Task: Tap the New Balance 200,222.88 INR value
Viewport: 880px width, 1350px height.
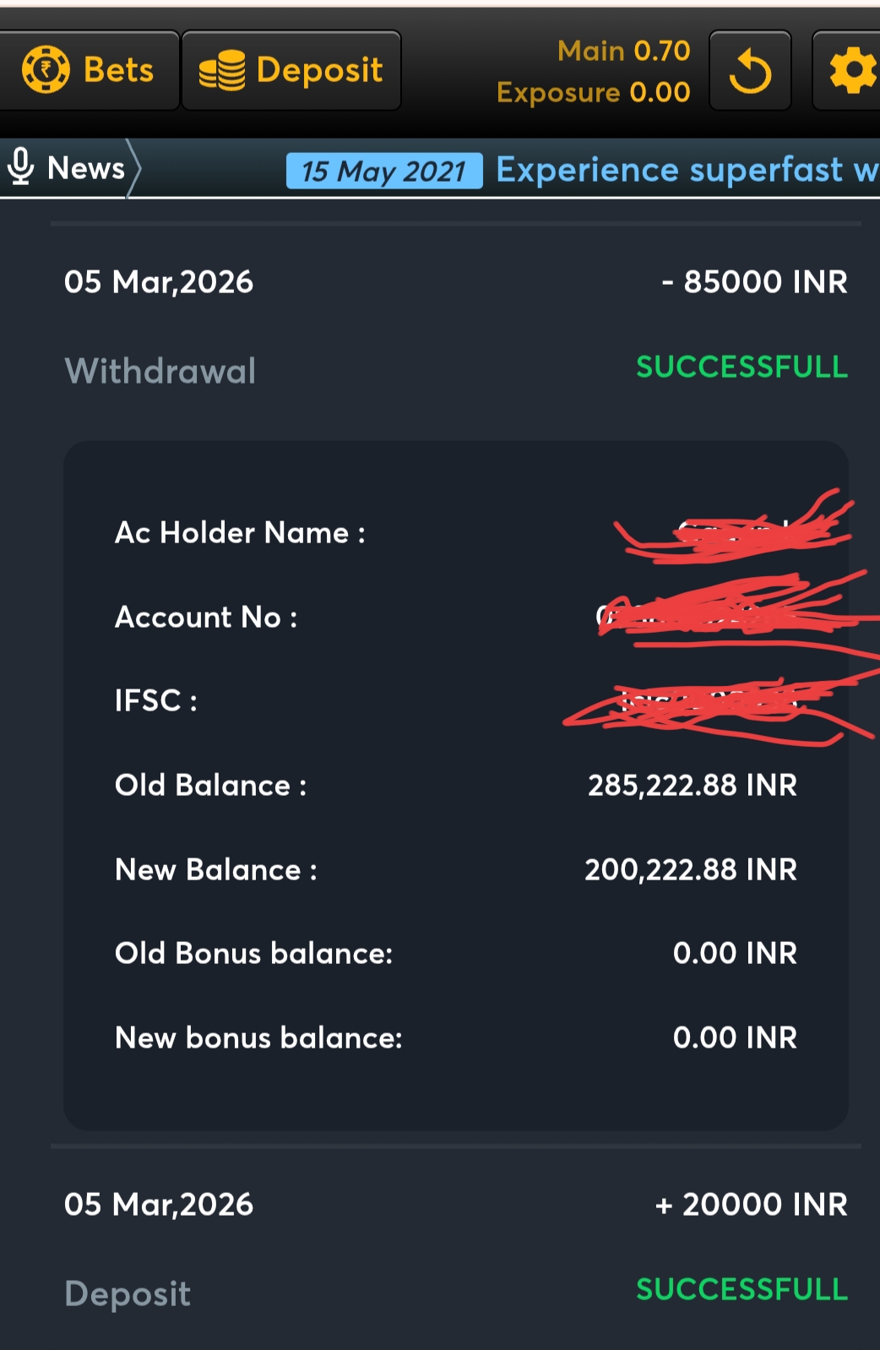Action: [691, 869]
